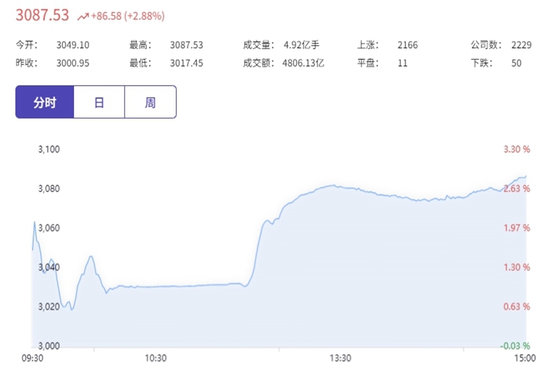Click the 下跌 decliners count 50
Image resolution: width=553 pixels, height=369 pixels.
516,63
